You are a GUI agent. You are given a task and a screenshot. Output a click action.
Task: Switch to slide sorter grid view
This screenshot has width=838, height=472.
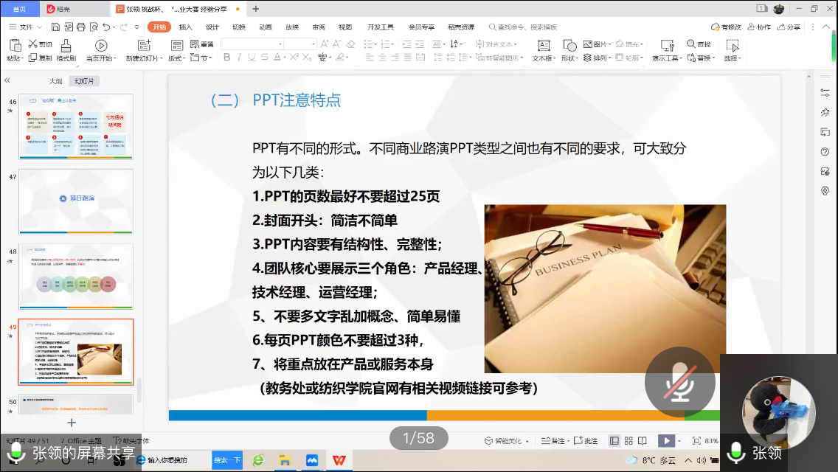(x=628, y=440)
